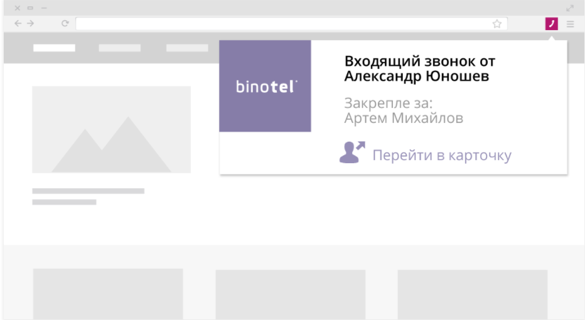This screenshot has height=320, width=585.
Task: Select "Входящий звонок от Александр Юношев" heading
Action: click(x=420, y=68)
